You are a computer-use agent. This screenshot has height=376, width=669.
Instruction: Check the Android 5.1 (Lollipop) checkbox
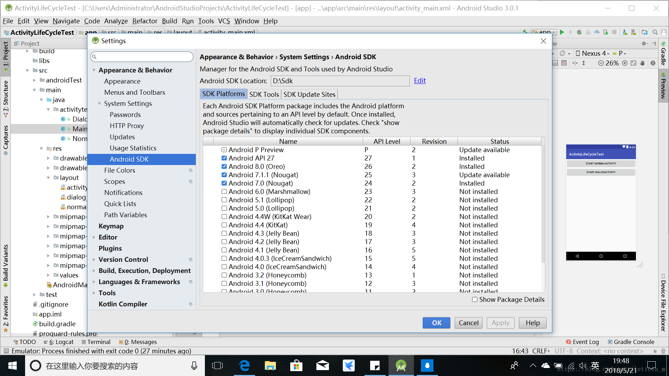224,200
